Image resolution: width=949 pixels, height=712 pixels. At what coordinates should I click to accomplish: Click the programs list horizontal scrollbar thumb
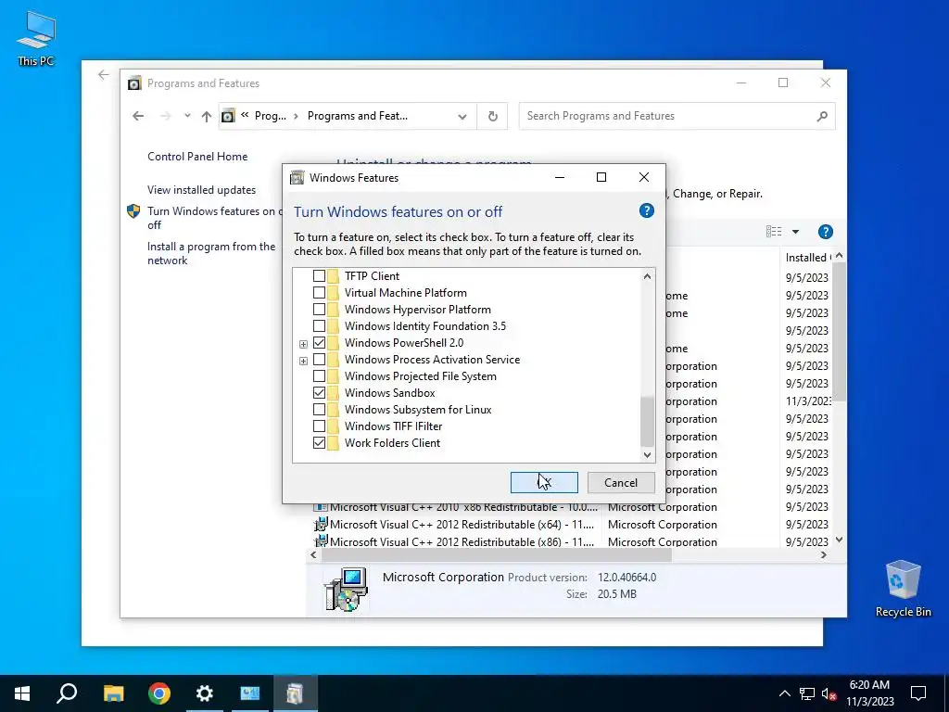coord(497,555)
